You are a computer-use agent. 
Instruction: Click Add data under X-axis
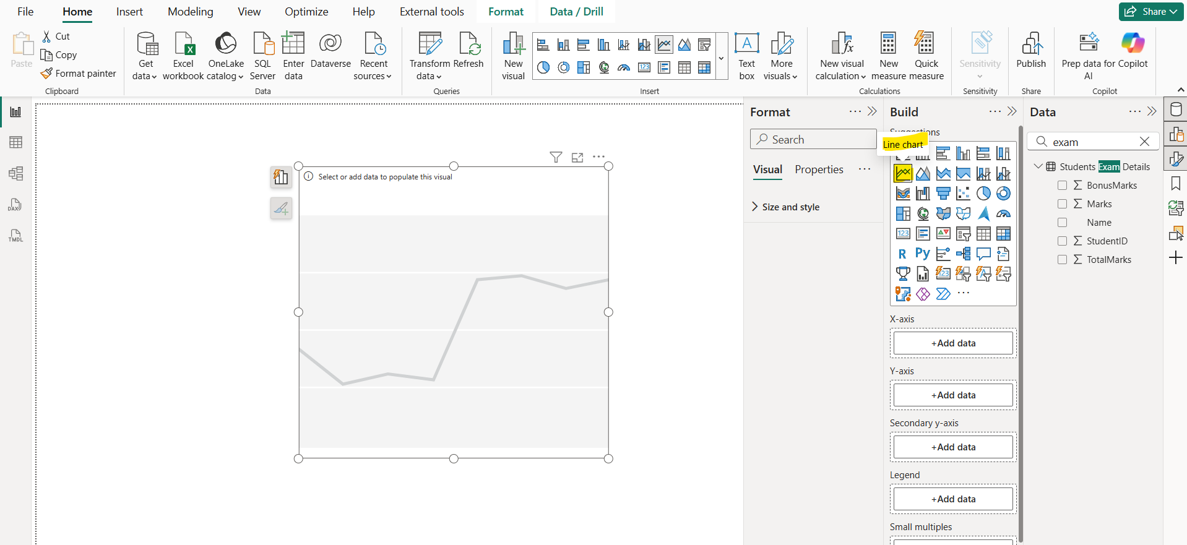pos(953,343)
